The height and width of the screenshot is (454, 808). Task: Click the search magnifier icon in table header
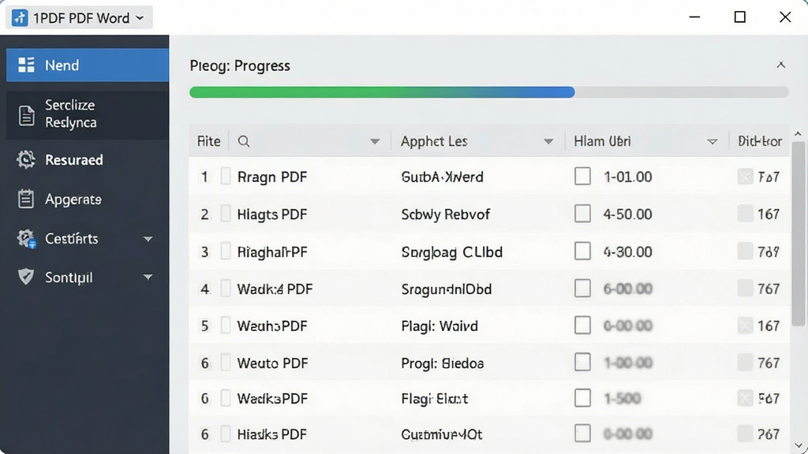(244, 142)
